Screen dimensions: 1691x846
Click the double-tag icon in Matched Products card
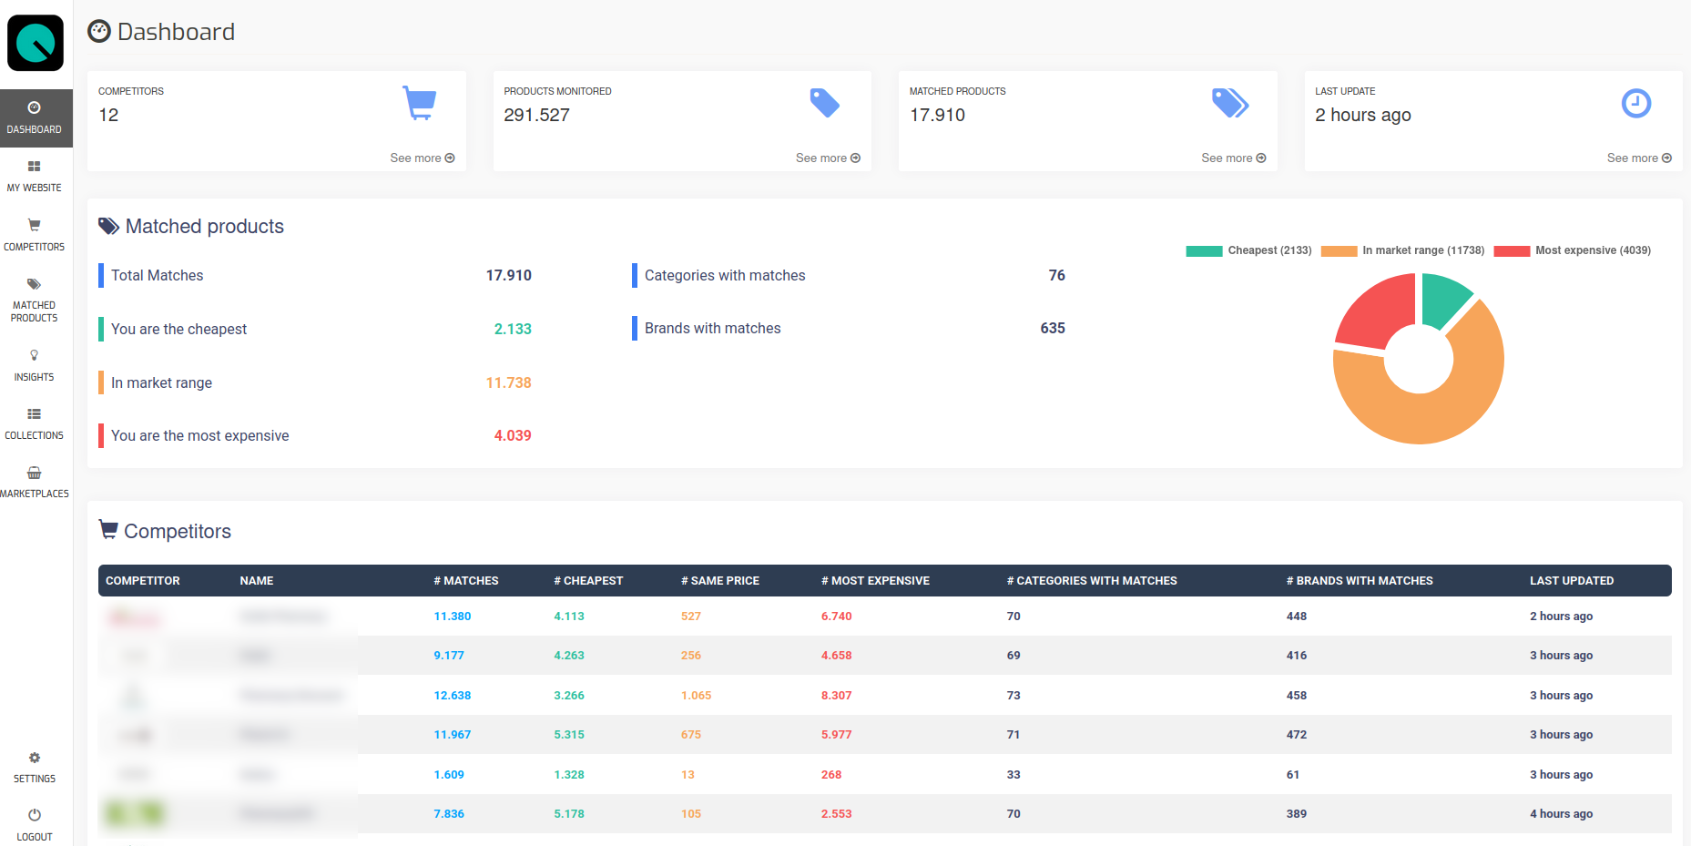pyautogui.click(x=1229, y=103)
